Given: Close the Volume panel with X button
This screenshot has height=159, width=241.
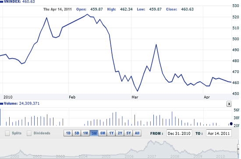Looking at the screenshot, I should click(x=229, y=104).
